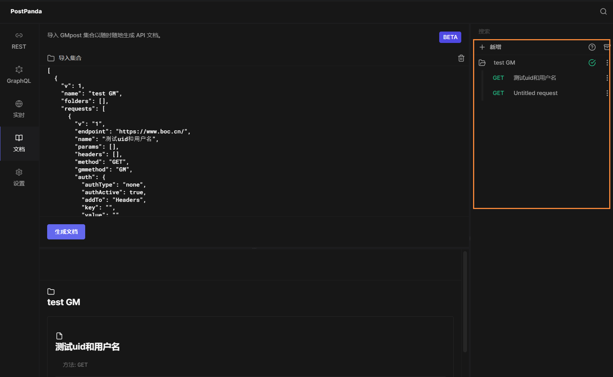
Task: Open the REST section in the sidebar
Action: pos(19,40)
